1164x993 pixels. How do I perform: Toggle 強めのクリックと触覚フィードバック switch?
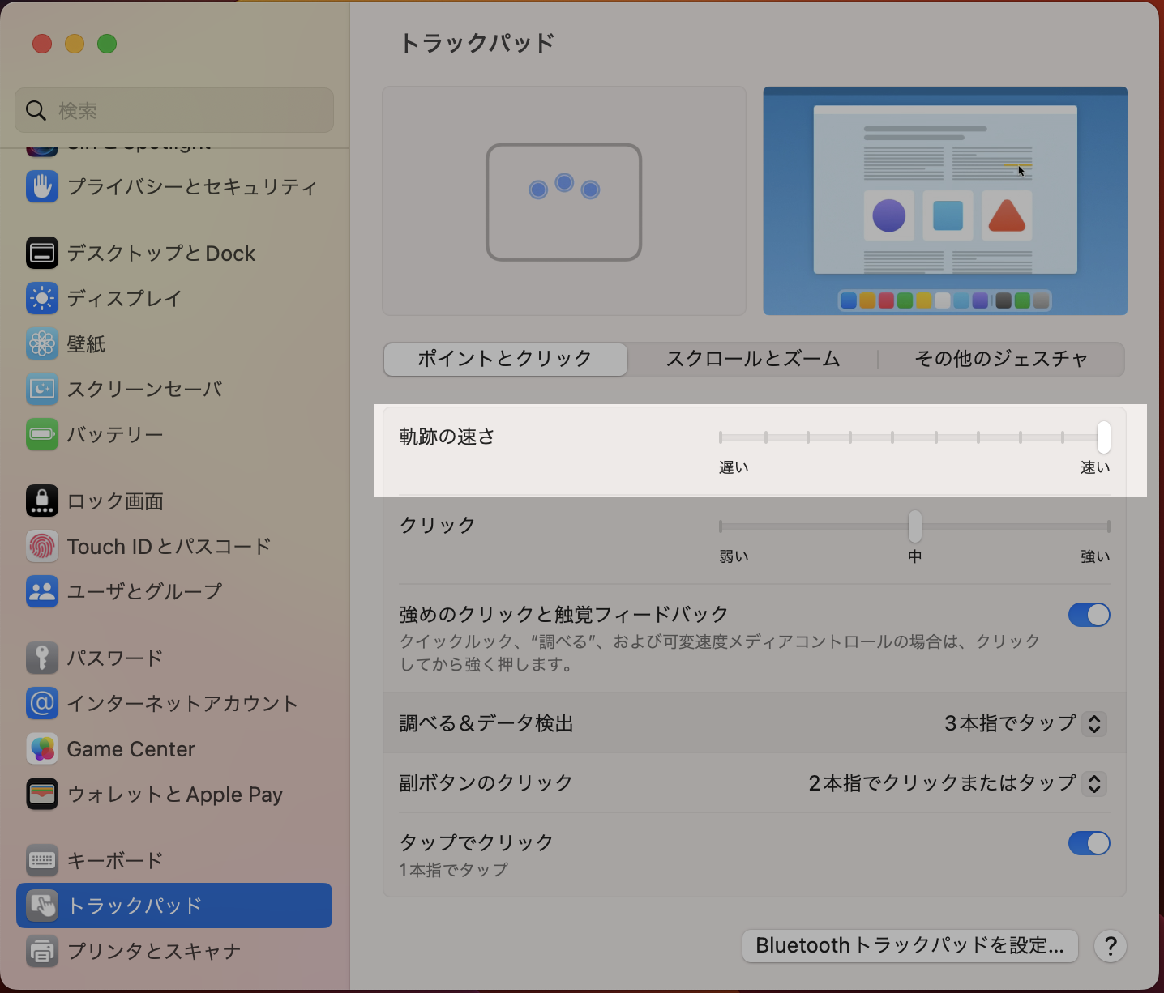[x=1089, y=615]
